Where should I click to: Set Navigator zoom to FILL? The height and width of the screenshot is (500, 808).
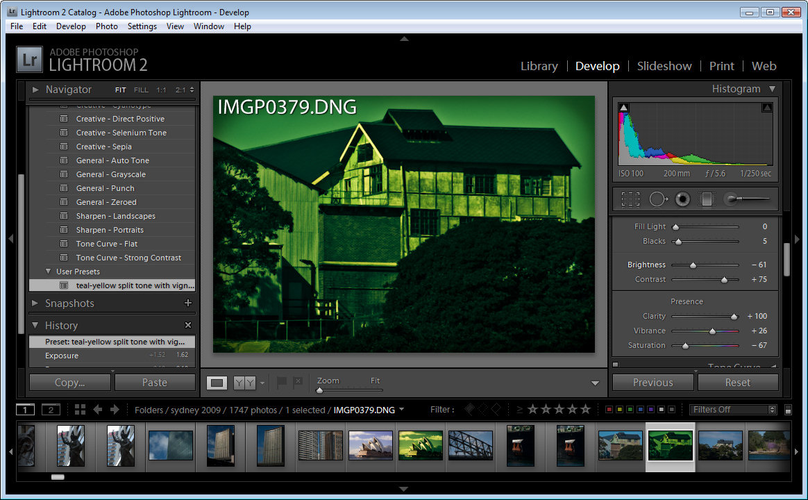tap(141, 90)
